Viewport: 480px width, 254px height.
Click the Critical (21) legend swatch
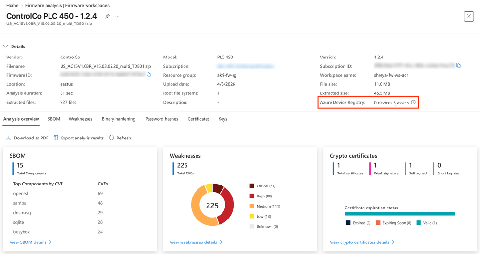252,185
